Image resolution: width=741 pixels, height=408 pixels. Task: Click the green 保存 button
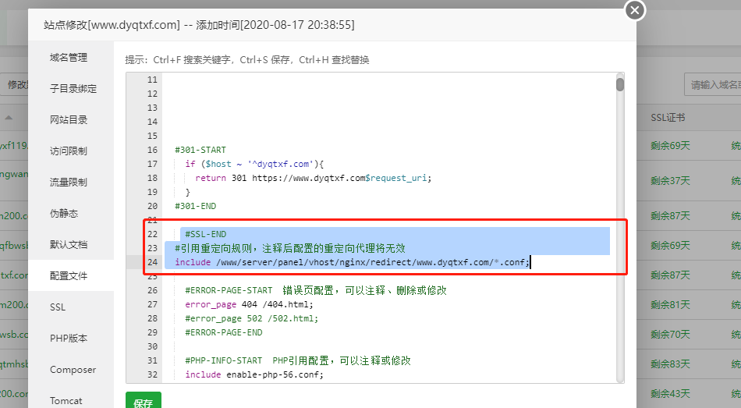(144, 401)
